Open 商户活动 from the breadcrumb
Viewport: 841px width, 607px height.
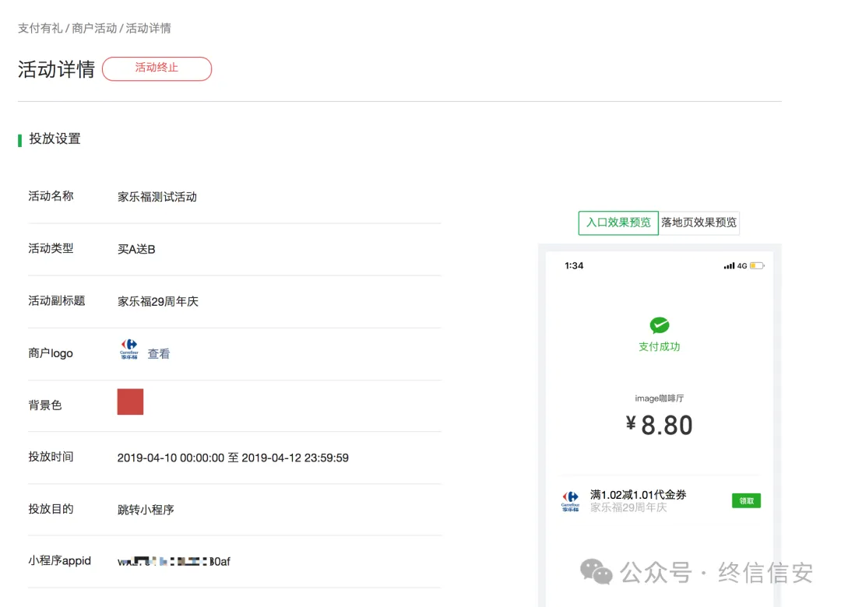pyautogui.click(x=93, y=28)
